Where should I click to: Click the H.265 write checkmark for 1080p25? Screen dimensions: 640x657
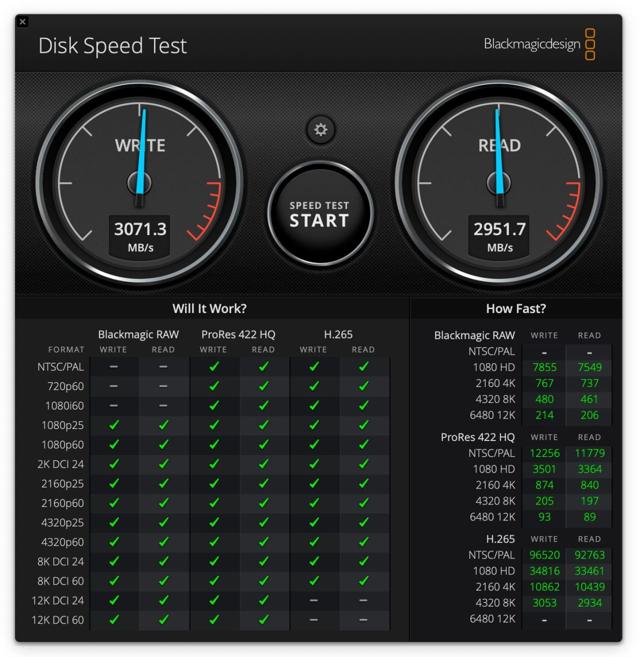(x=314, y=425)
